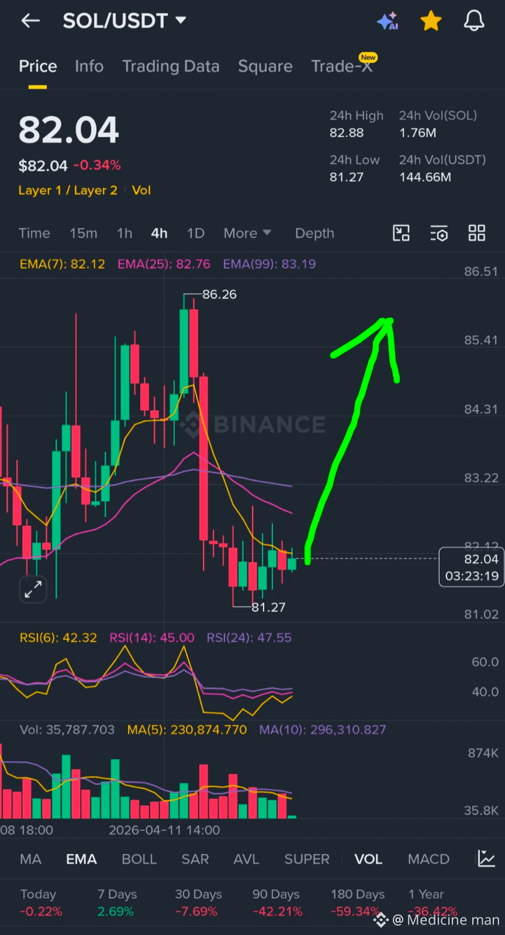The width and height of the screenshot is (505, 935).
Task: Select the 1D timeframe
Action: click(x=196, y=233)
